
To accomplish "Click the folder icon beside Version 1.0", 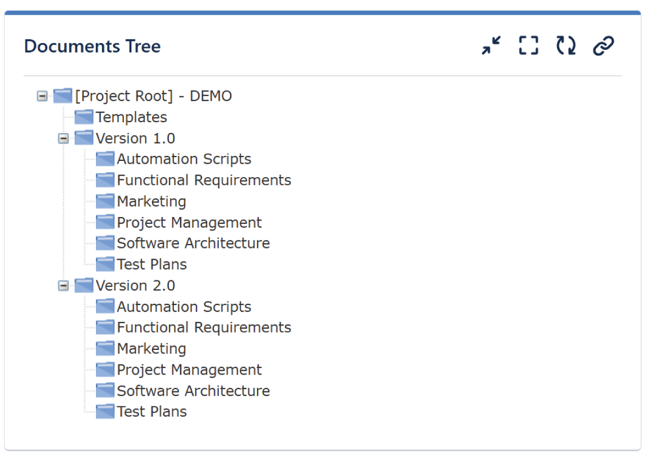I will tap(83, 137).
